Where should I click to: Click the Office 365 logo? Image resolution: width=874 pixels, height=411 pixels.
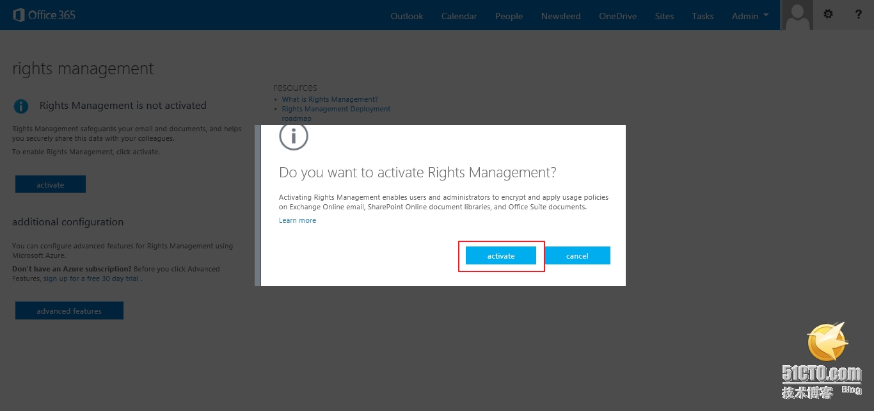click(44, 15)
